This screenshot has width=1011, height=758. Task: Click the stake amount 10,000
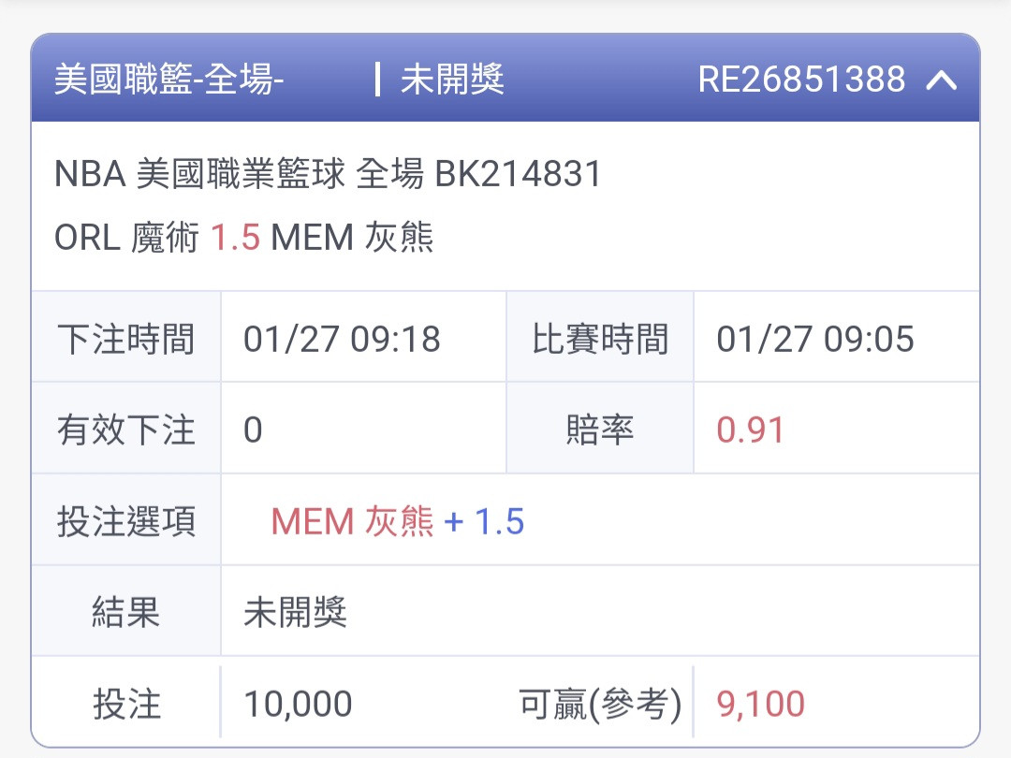pyautogui.click(x=298, y=704)
